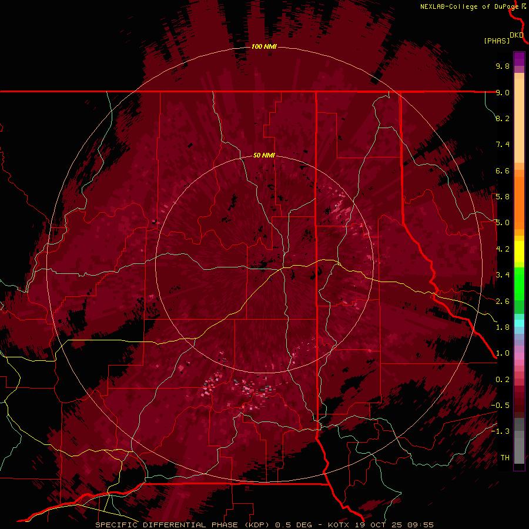Click the 100 NMI range ring label
The image size is (529, 529).
[x=264, y=46]
